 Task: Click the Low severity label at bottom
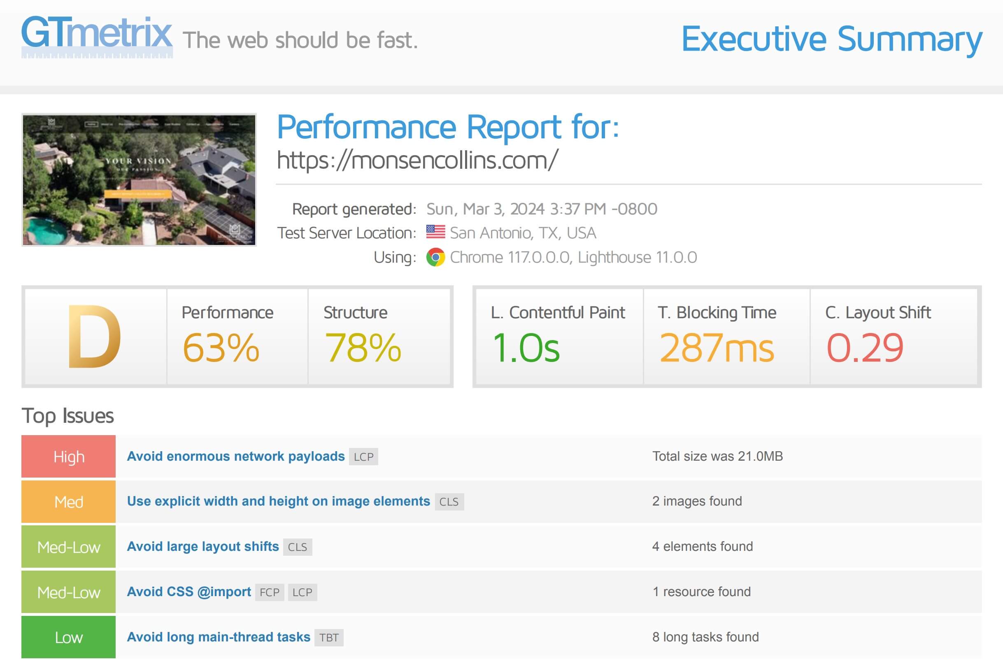(x=68, y=637)
